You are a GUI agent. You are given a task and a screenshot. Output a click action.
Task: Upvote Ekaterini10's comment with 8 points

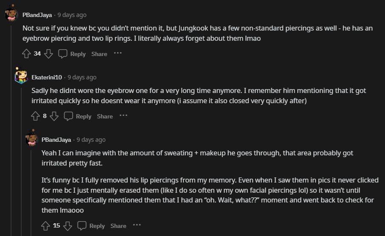(36, 116)
